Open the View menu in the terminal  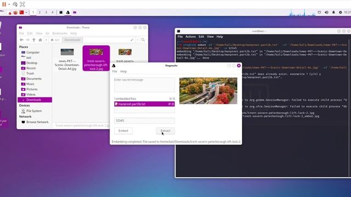click(x=210, y=37)
